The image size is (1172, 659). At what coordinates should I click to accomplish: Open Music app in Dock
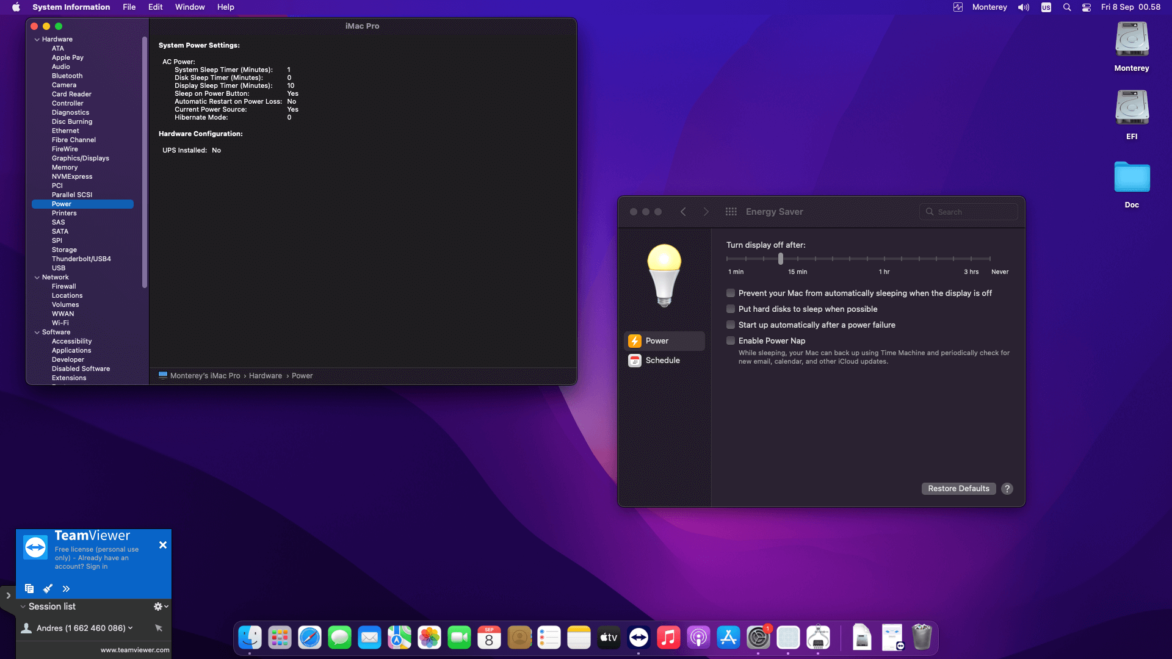668,638
